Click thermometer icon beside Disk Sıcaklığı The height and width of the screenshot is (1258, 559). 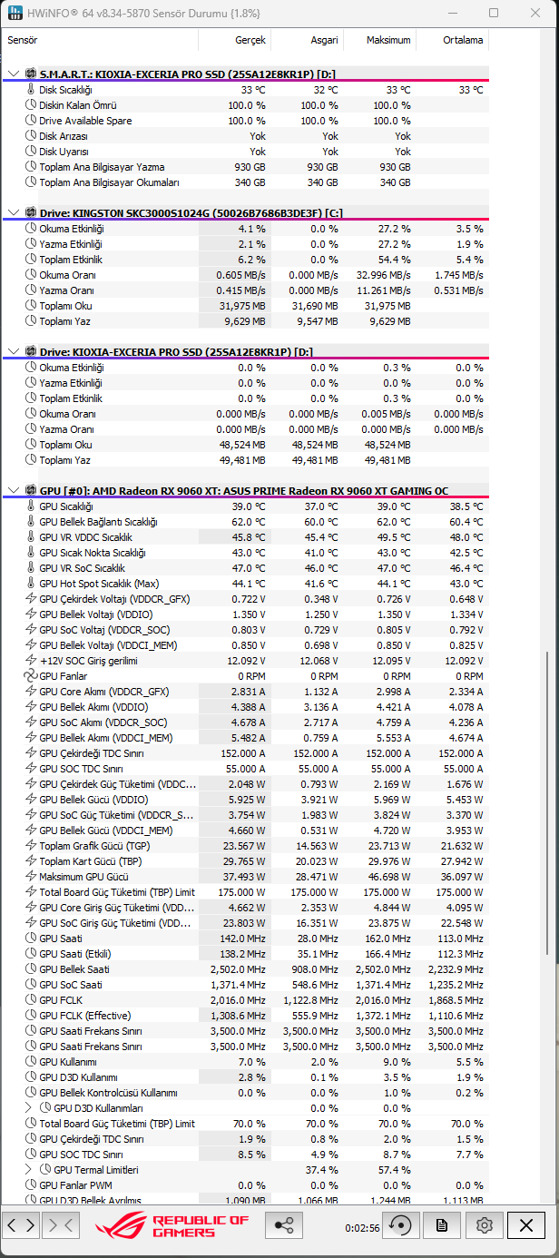pyautogui.click(x=30, y=90)
